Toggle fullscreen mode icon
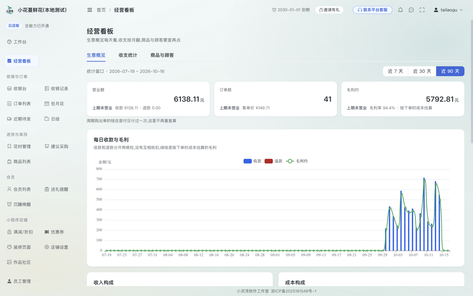Image resolution: width=473 pixels, height=296 pixels. click(x=422, y=10)
